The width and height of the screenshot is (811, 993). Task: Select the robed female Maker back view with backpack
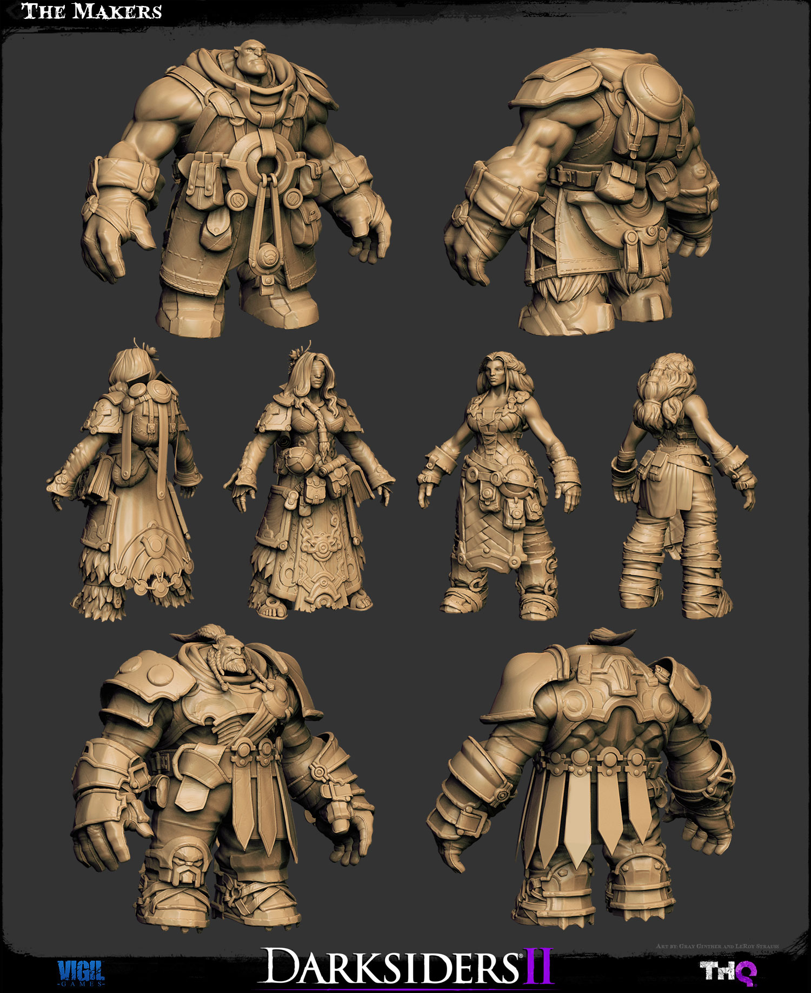tap(125, 481)
